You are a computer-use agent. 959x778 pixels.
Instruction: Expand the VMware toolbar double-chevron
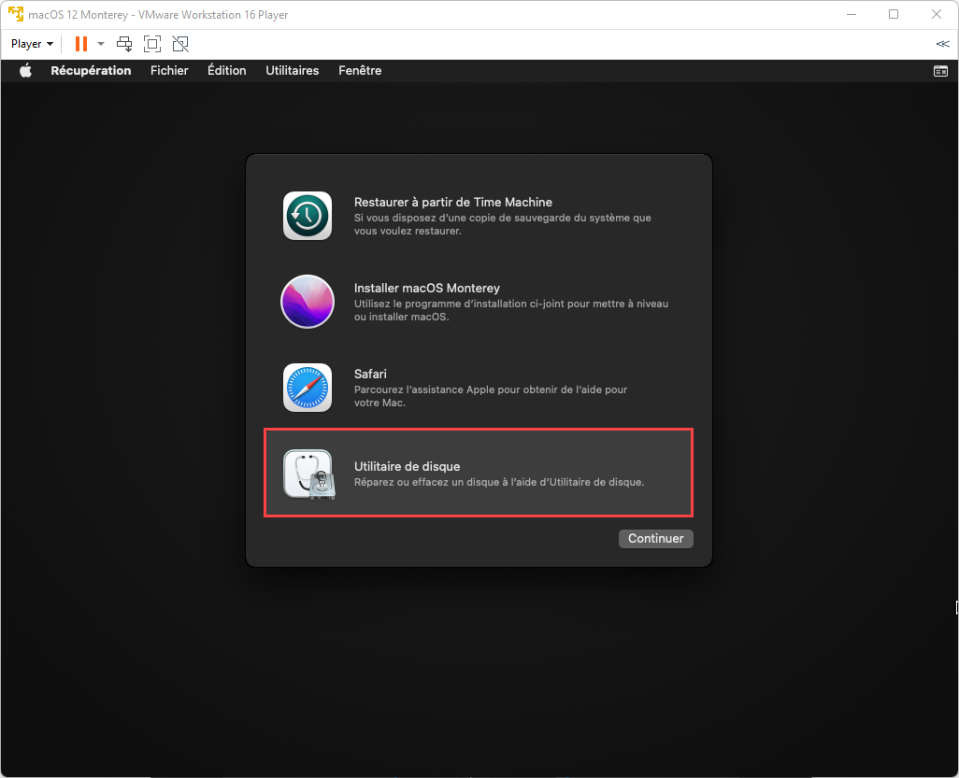942,44
